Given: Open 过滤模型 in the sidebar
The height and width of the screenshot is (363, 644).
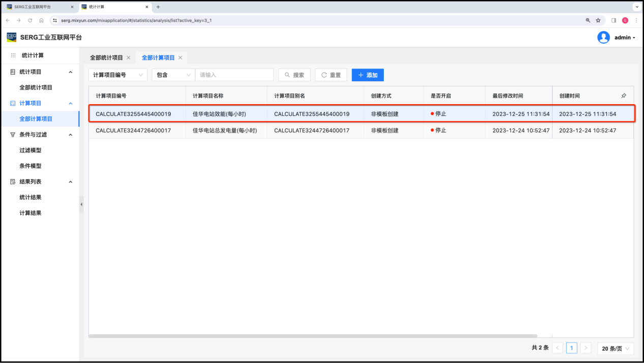Looking at the screenshot, I should point(30,150).
